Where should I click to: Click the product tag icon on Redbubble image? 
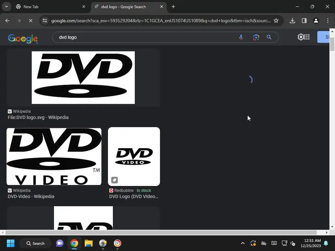coord(115,180)
